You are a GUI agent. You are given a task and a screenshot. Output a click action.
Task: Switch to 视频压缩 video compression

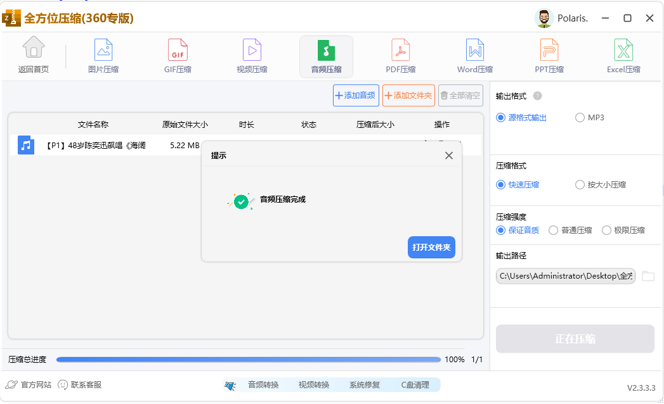251,56
